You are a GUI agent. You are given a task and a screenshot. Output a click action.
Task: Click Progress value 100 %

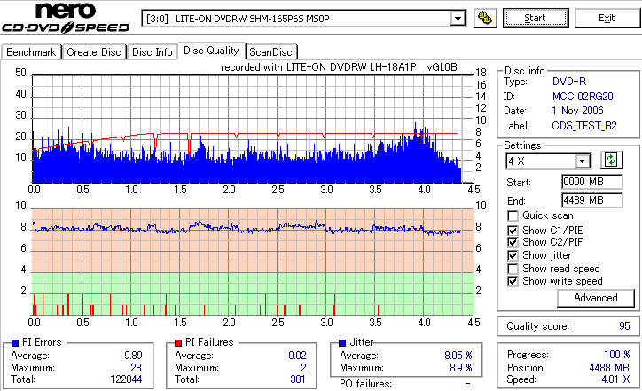tap(617, 355)
